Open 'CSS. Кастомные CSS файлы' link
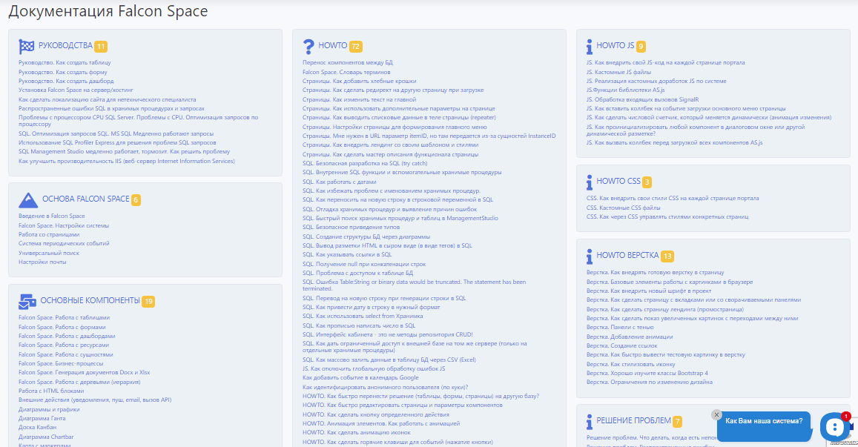The image size is (858, 447). (x=623, y=208)
